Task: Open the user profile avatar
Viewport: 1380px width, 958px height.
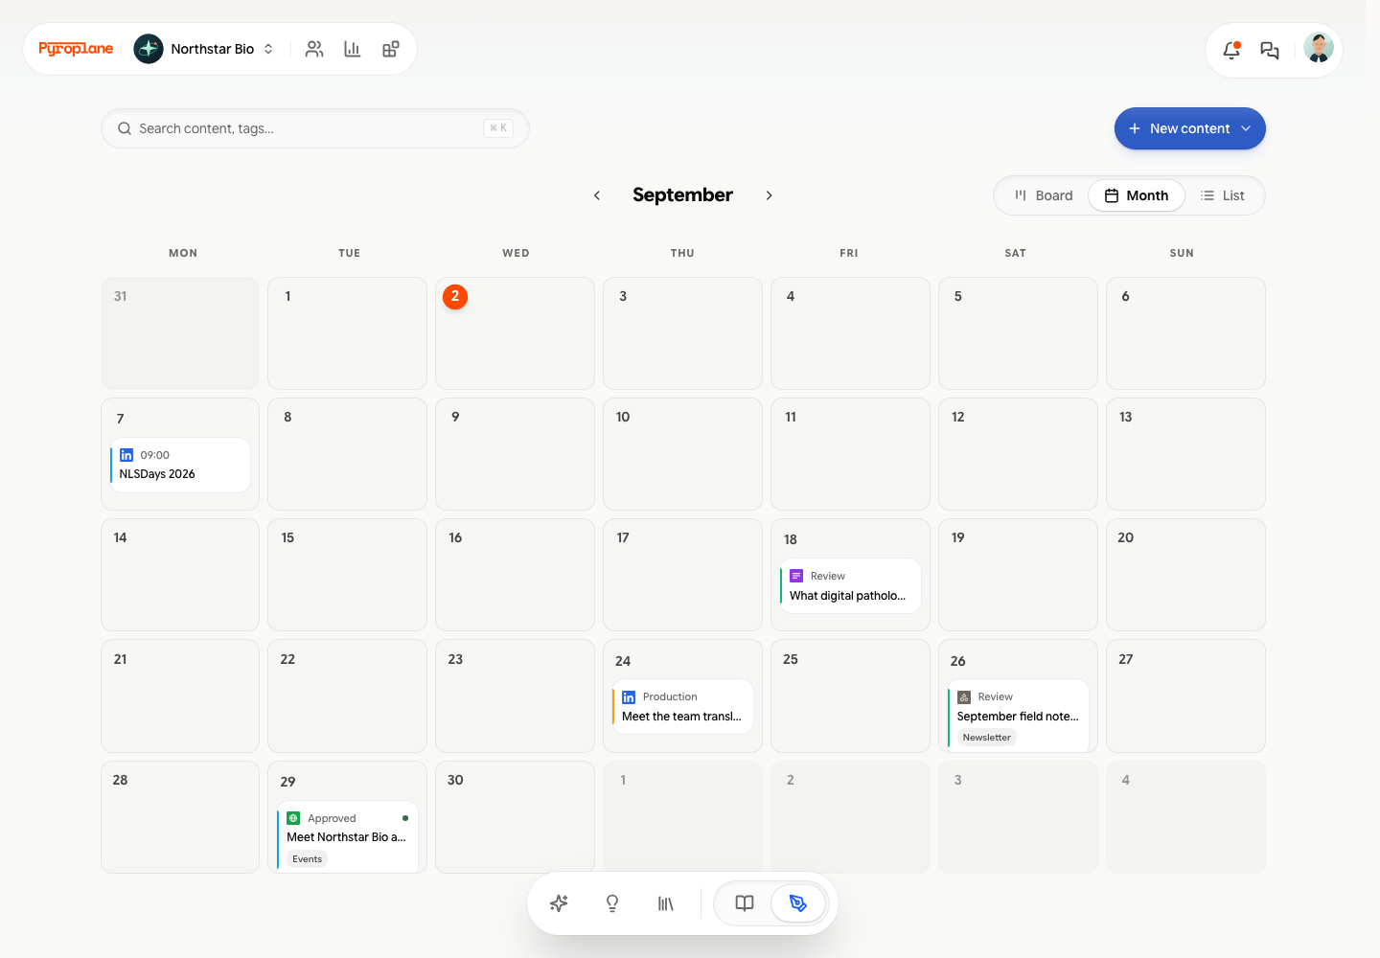Action: click(1319, 48)
